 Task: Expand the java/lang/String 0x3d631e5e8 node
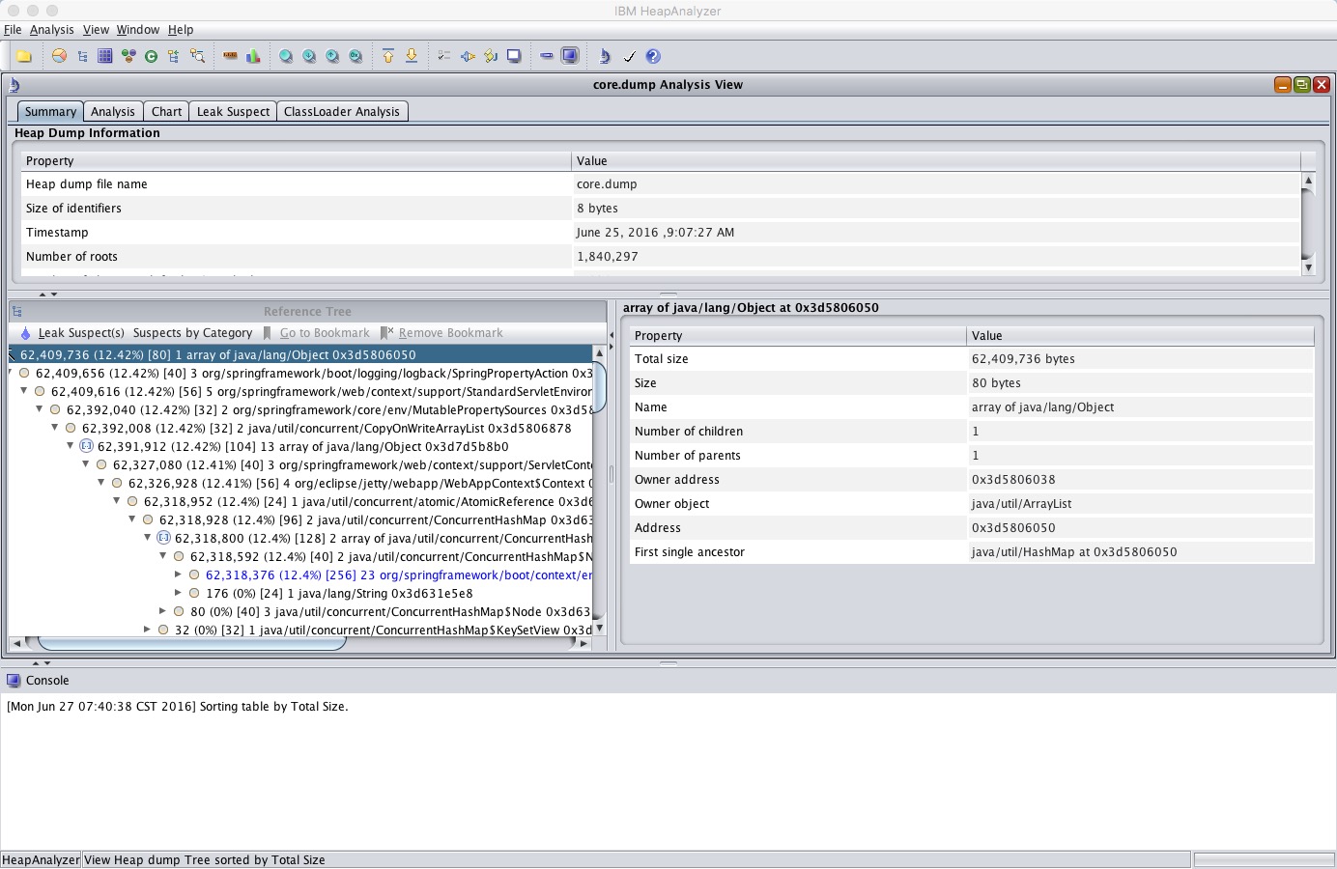tap(179, 593)
